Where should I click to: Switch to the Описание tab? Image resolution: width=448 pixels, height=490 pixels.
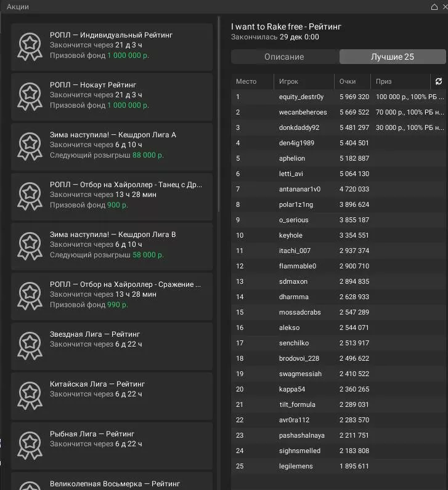tap(284, 57)
